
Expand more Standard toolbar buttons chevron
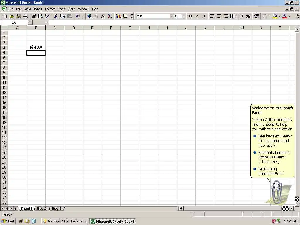click(132, 16)
